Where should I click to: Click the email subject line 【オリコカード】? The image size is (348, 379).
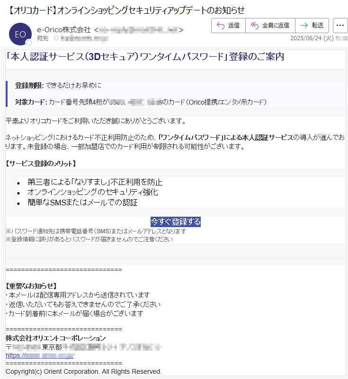pyautogui.click(x=126, y=10)
